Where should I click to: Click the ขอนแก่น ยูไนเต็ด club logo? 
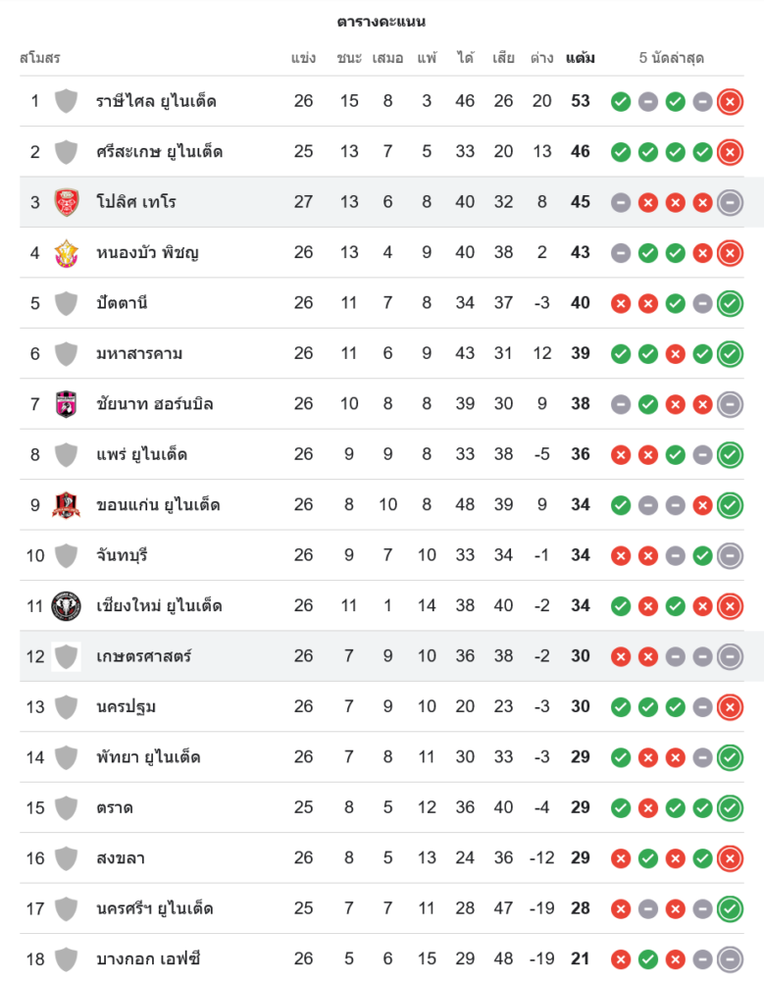(x=66, y=504)
